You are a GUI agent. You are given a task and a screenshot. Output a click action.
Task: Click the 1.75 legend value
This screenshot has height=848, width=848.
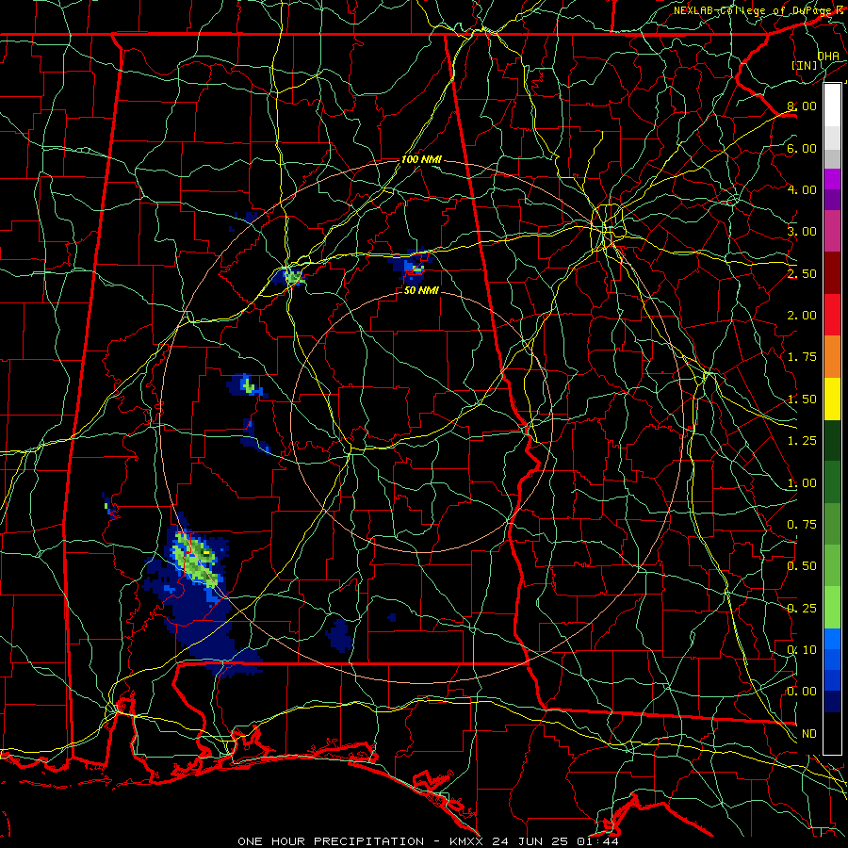click(802, 357)
